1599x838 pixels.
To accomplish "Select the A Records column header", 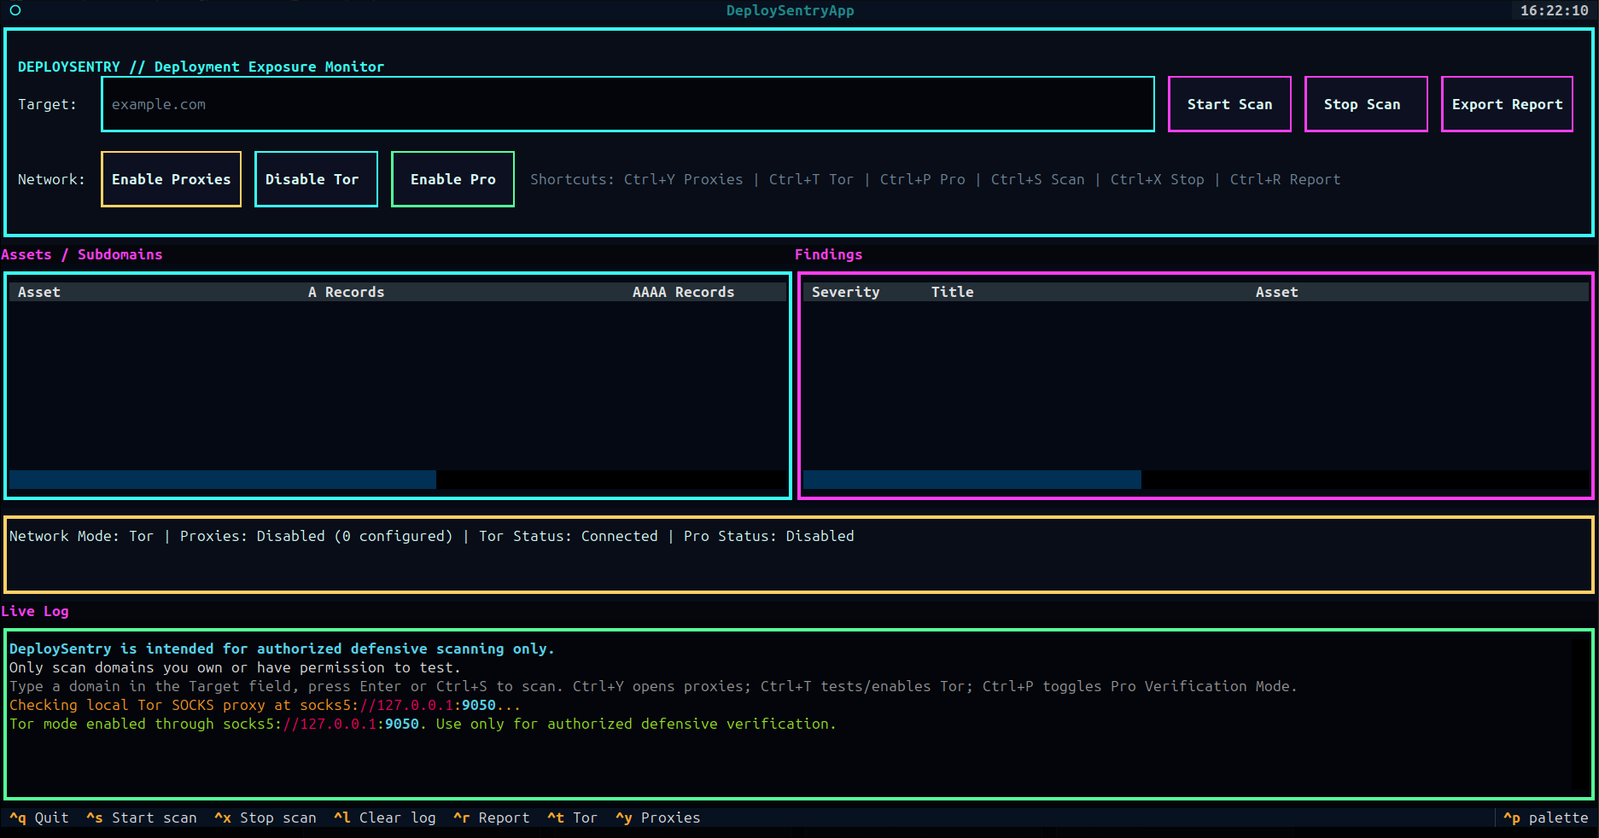I will click(x=346, y=292).
